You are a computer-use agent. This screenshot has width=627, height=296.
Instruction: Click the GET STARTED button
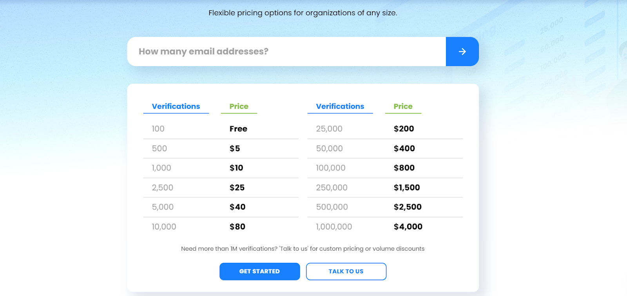259,271
